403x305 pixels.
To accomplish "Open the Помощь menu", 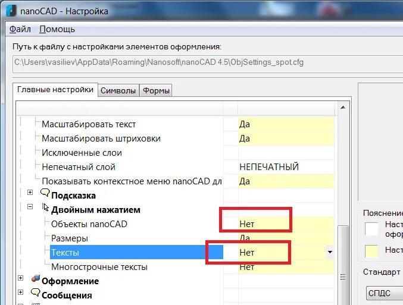I will tap(57, 29).
